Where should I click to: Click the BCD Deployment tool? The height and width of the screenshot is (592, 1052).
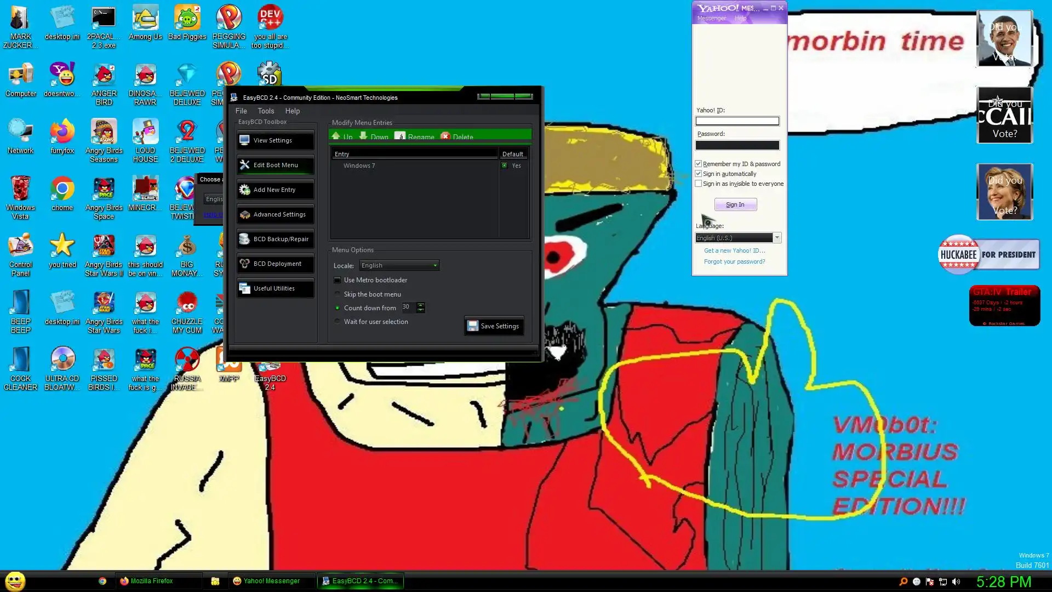tap(275, 264)
